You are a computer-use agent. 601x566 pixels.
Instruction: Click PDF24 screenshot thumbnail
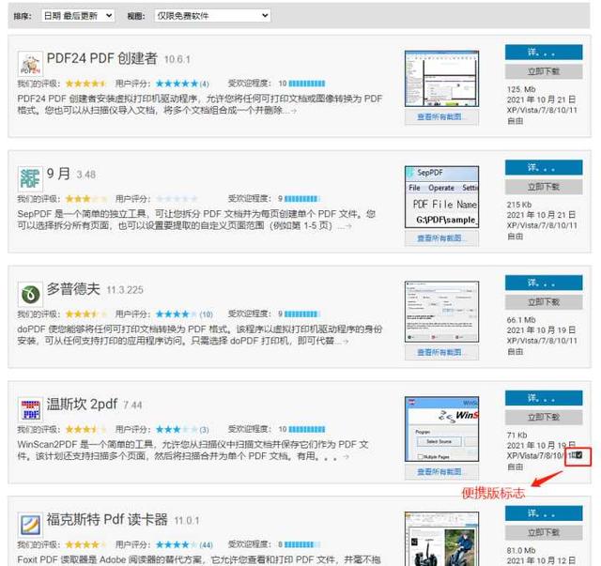(442, 79)
